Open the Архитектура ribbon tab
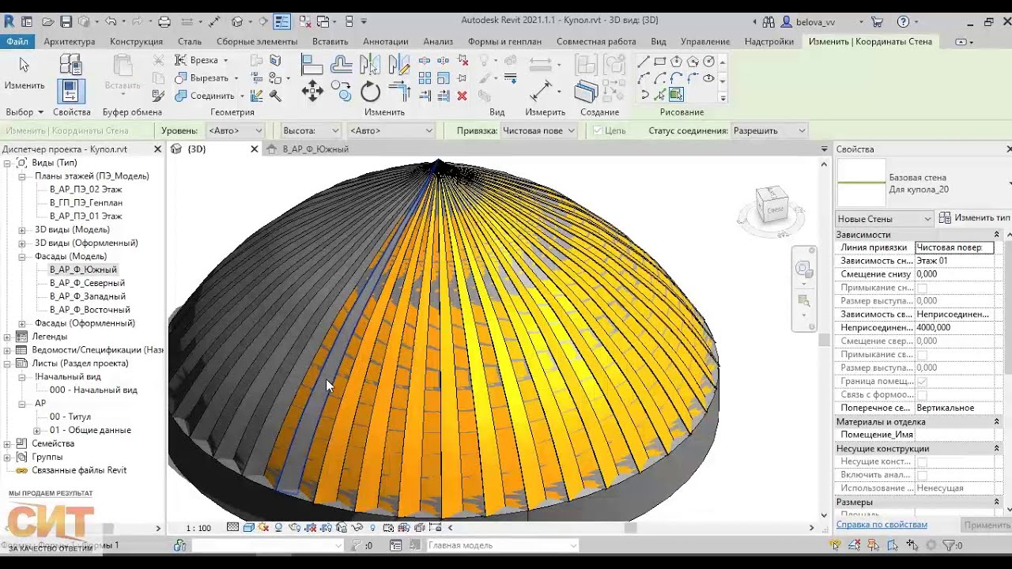This screenshot has height=569, width=1012. [x=70, y=41]
